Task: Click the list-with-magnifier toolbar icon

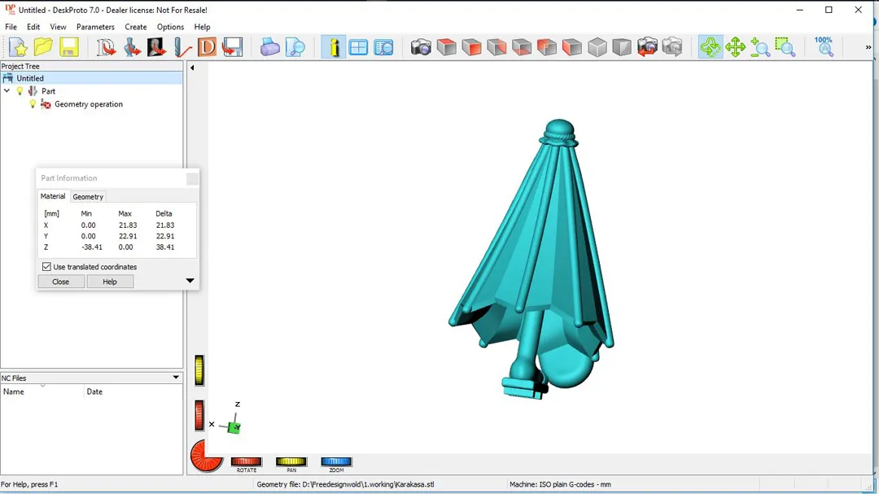Action: point(384,47)
